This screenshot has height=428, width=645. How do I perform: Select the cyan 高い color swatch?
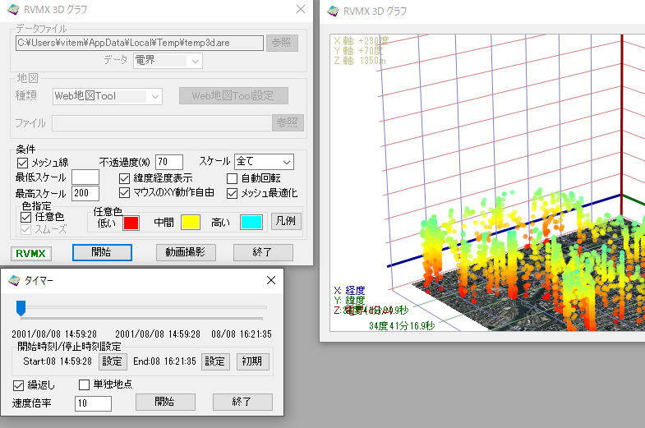pos(251,222)
